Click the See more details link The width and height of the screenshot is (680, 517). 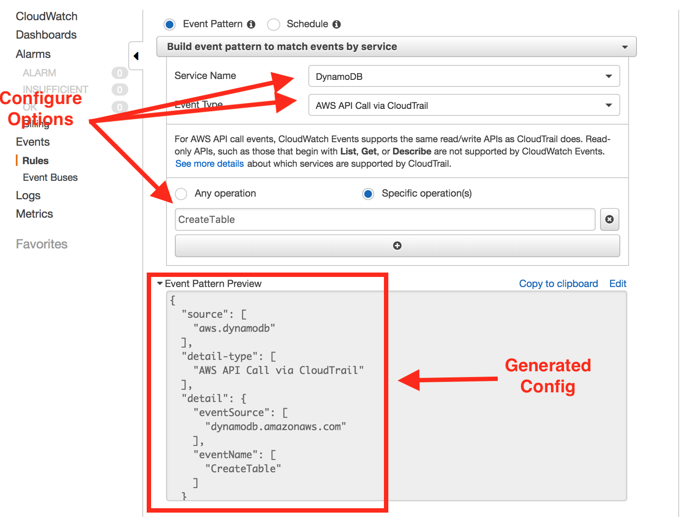pyautogui.click(x=210, y=163)
